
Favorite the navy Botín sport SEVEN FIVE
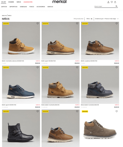tap(38, 67)
